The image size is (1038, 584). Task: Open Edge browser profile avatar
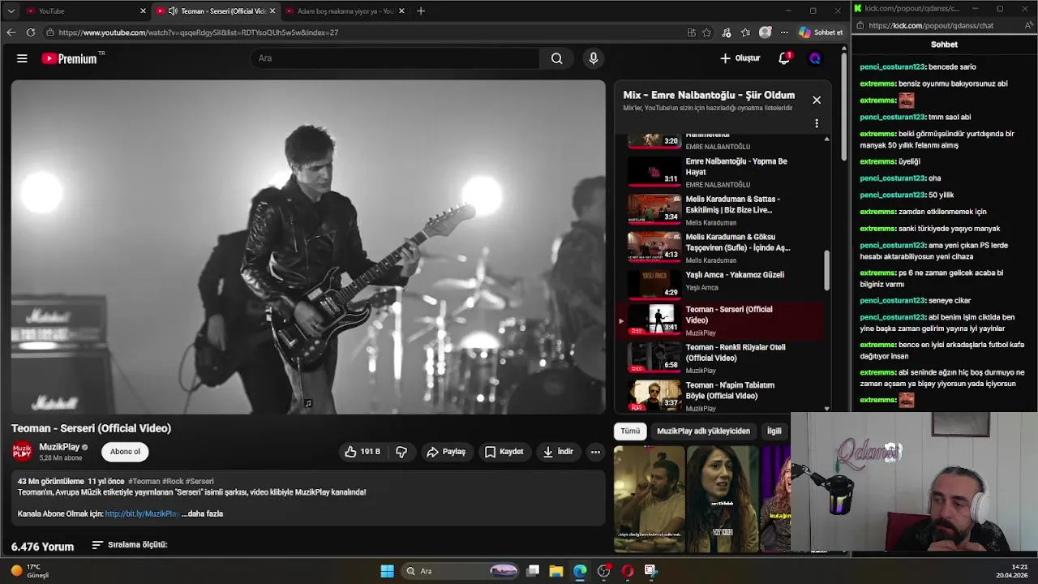(x=765, y=32)
